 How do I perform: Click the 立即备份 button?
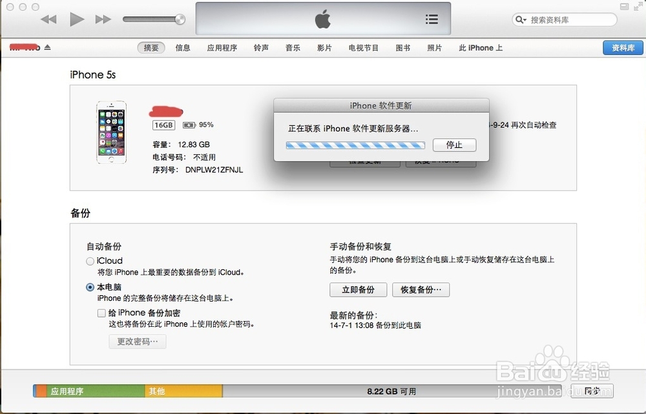point(358,289)
